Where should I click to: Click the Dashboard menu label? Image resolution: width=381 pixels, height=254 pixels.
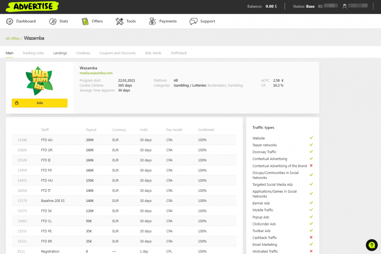point(26,21)
